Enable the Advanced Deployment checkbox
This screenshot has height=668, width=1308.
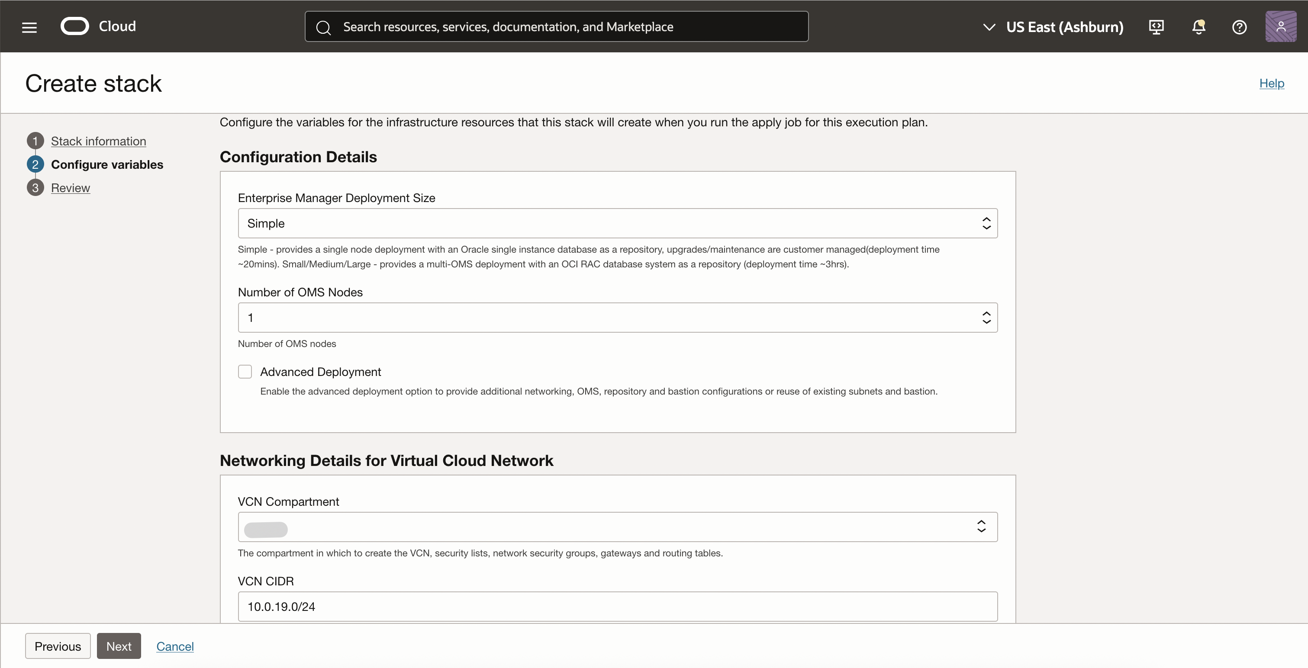click(x=245, y=372)
